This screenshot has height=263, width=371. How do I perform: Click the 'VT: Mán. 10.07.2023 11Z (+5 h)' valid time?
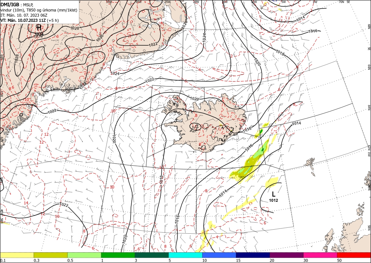tap(30, 20)
